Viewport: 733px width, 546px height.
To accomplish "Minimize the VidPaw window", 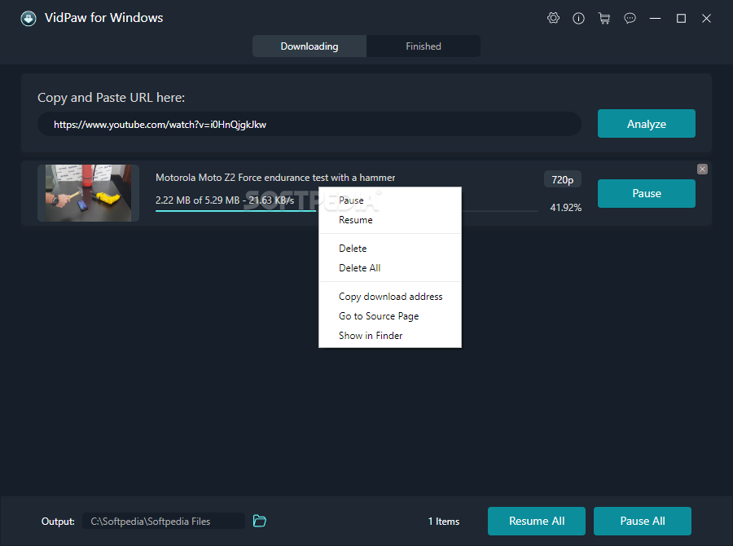I will (655, 18).
